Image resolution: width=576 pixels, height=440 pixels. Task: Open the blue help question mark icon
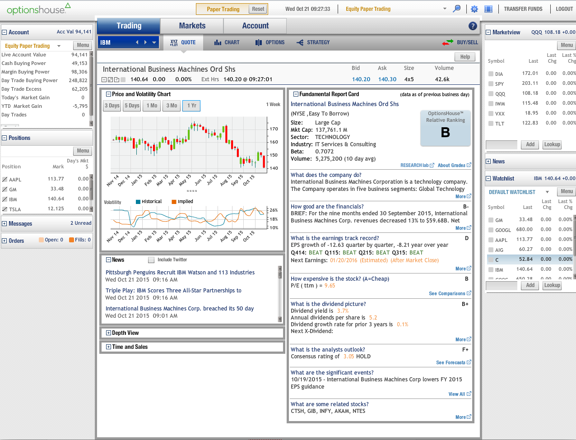[473, 26]
